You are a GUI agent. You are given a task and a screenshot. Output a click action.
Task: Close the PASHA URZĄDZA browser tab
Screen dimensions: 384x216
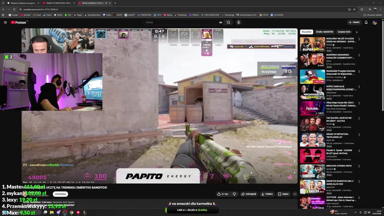point(110,3)
